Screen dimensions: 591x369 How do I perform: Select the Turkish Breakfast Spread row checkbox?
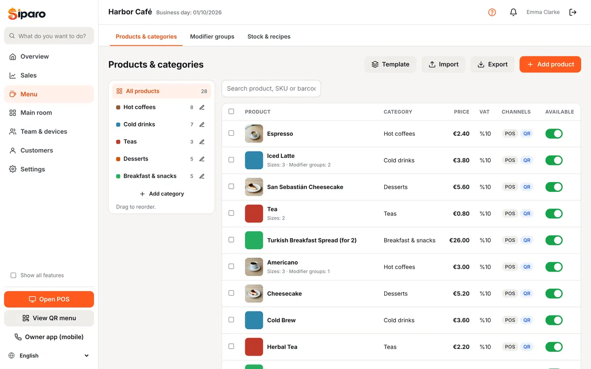tap(231, 240)
